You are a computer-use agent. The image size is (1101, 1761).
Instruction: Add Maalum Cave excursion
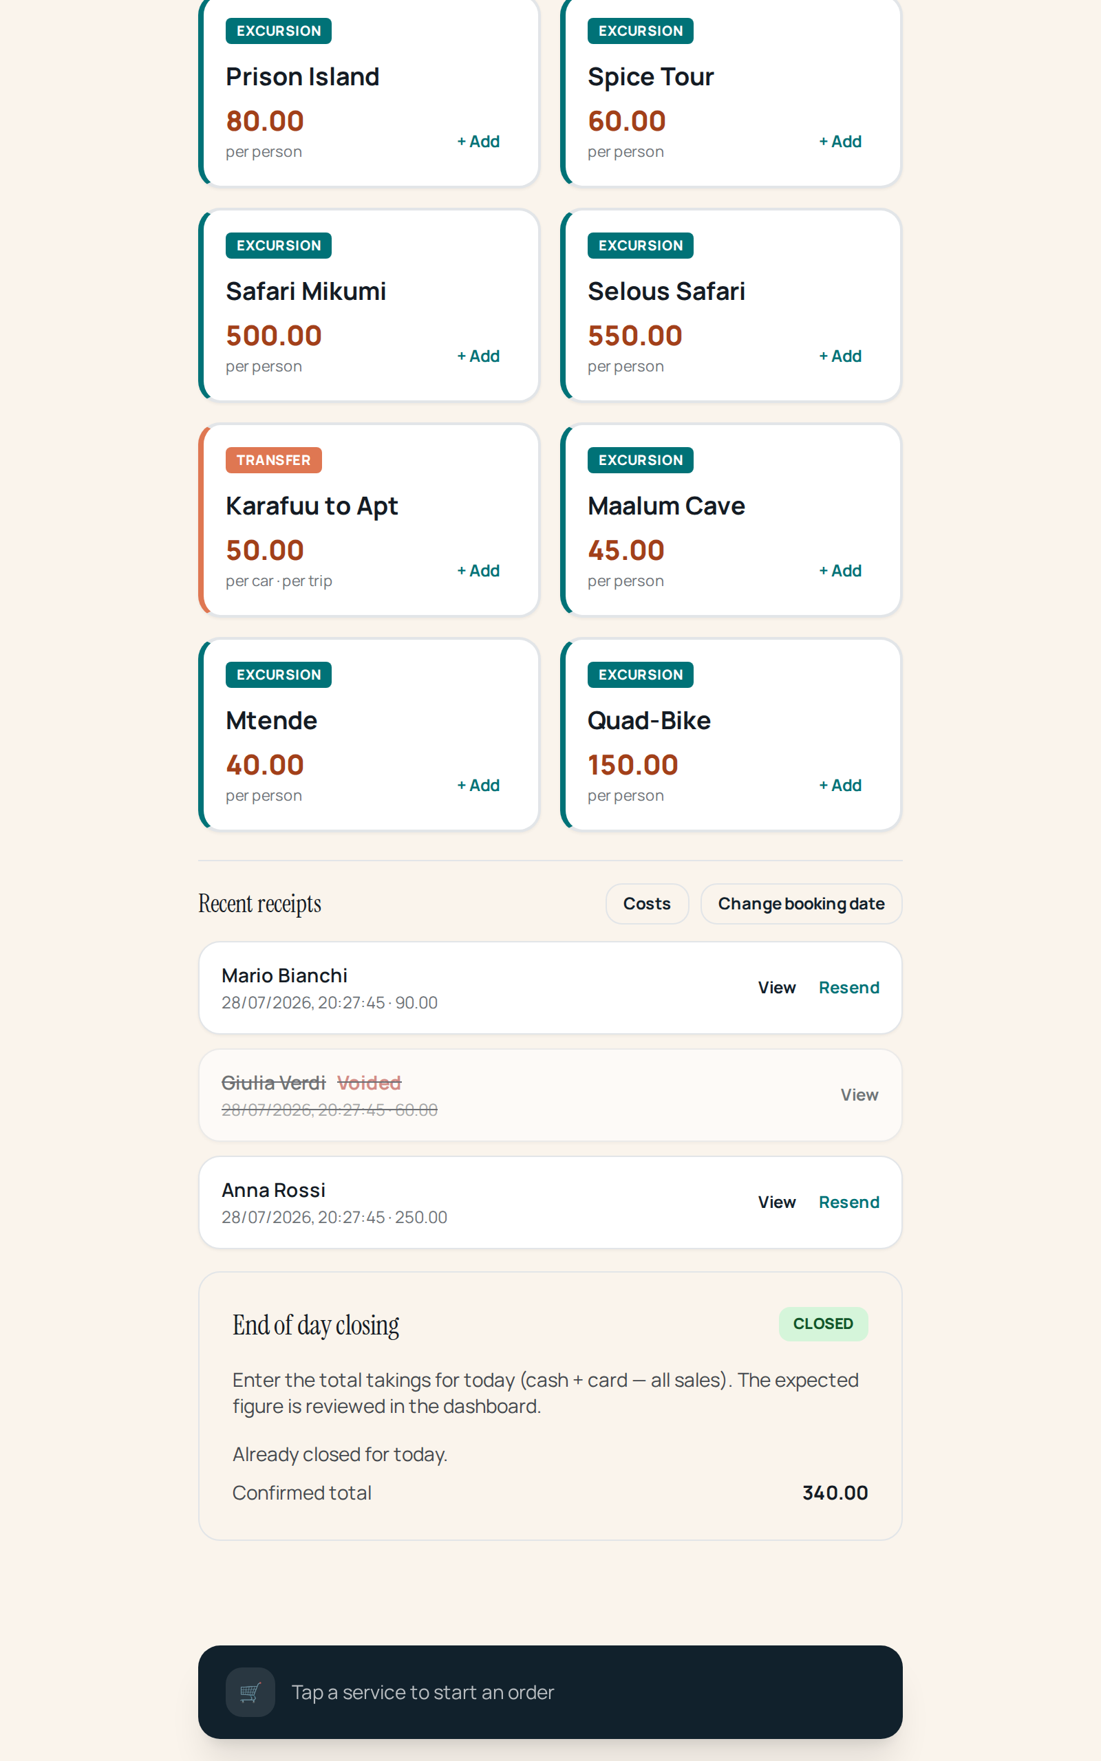[x=840, y=571]
